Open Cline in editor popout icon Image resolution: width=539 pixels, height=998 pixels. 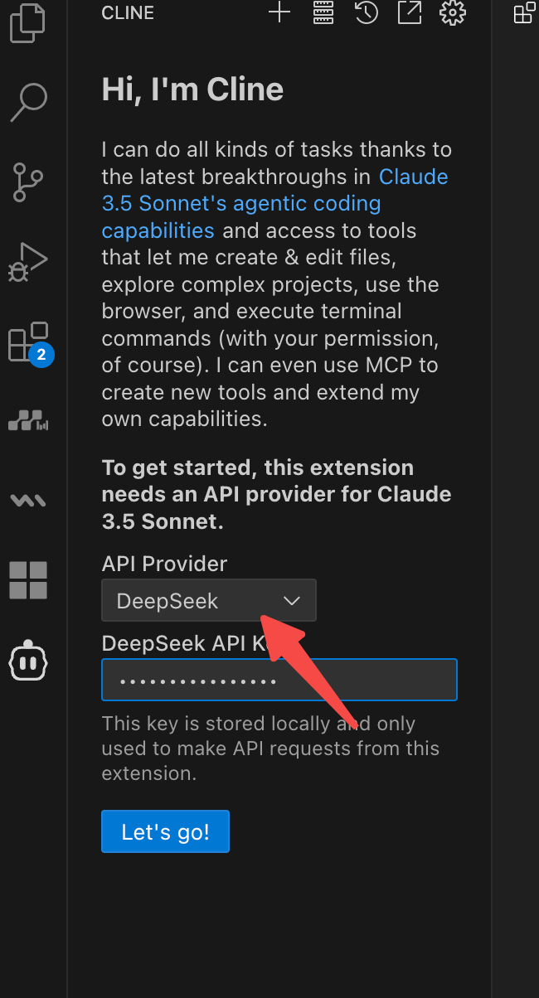point(409,12)
